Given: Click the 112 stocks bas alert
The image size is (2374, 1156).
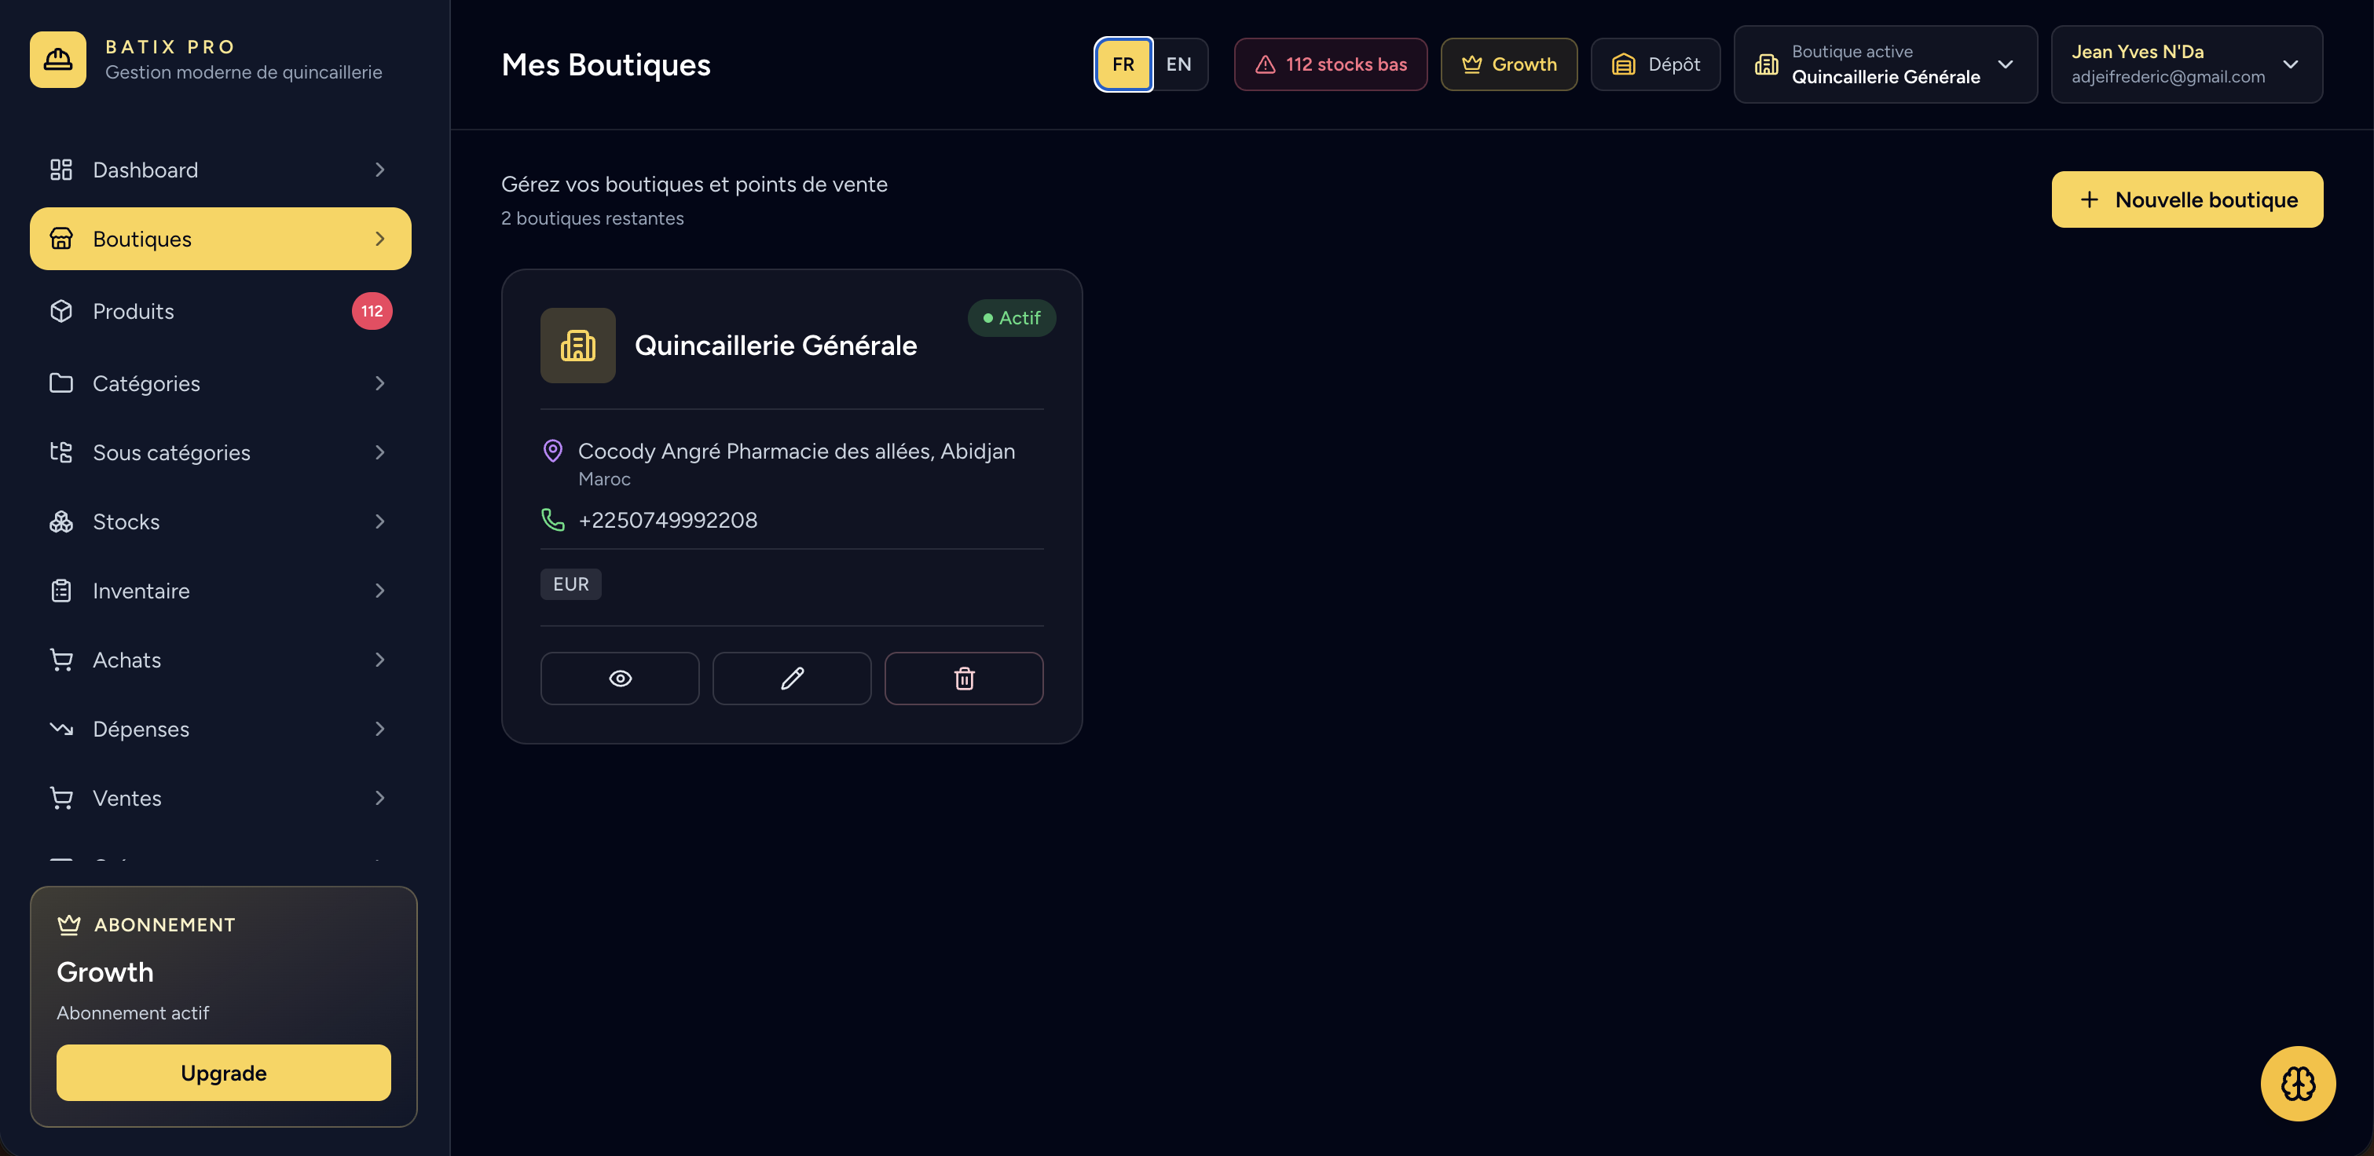Looking at the screenshot, I should click(x=1331, y=64).
